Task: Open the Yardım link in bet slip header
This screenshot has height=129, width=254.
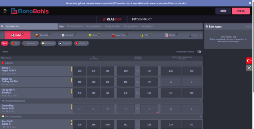Action: pyautogui.click(x=248, y=26)
